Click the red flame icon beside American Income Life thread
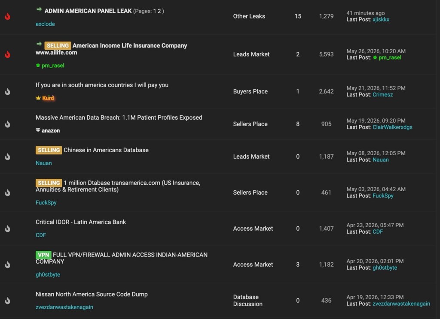Image resolution: width=440 pixels, height=319 pixels. tap(8, 54)
